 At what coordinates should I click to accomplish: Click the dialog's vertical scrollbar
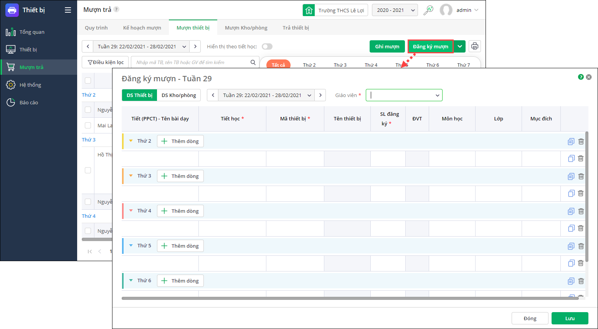click(x=587, y=197)
